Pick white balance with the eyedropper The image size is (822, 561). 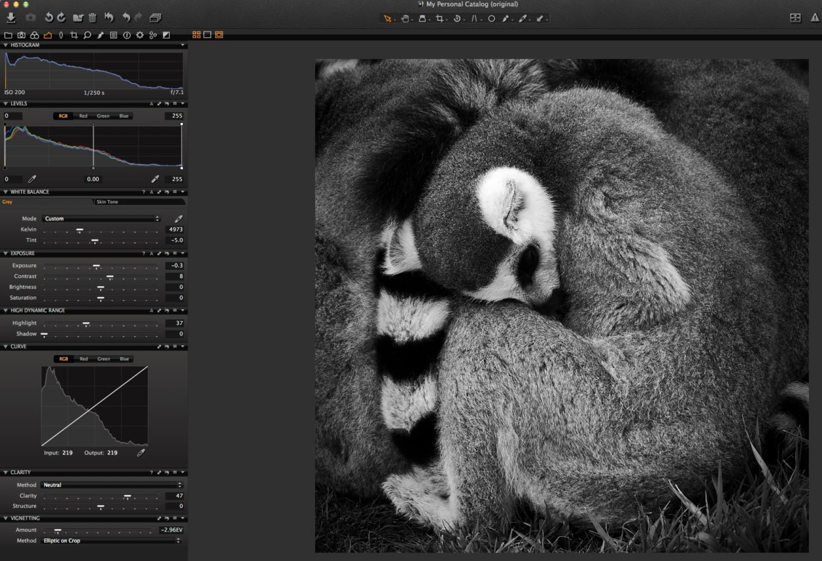[178, 218]
